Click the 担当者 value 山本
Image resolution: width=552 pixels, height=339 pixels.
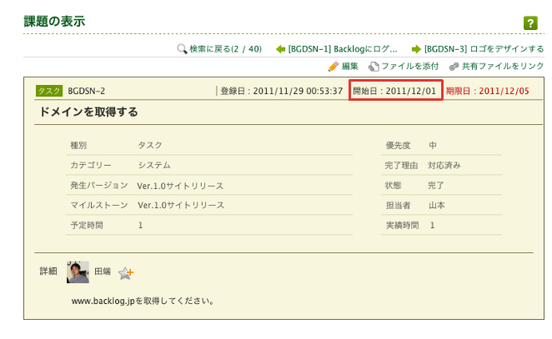point(437,206)
